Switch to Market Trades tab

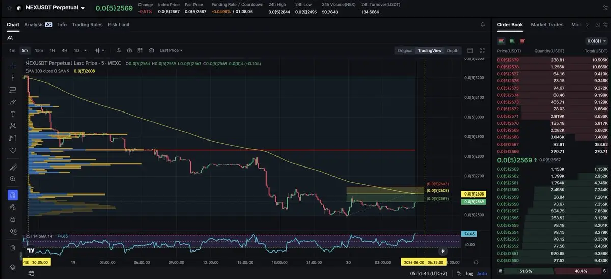tap(548, 24)
